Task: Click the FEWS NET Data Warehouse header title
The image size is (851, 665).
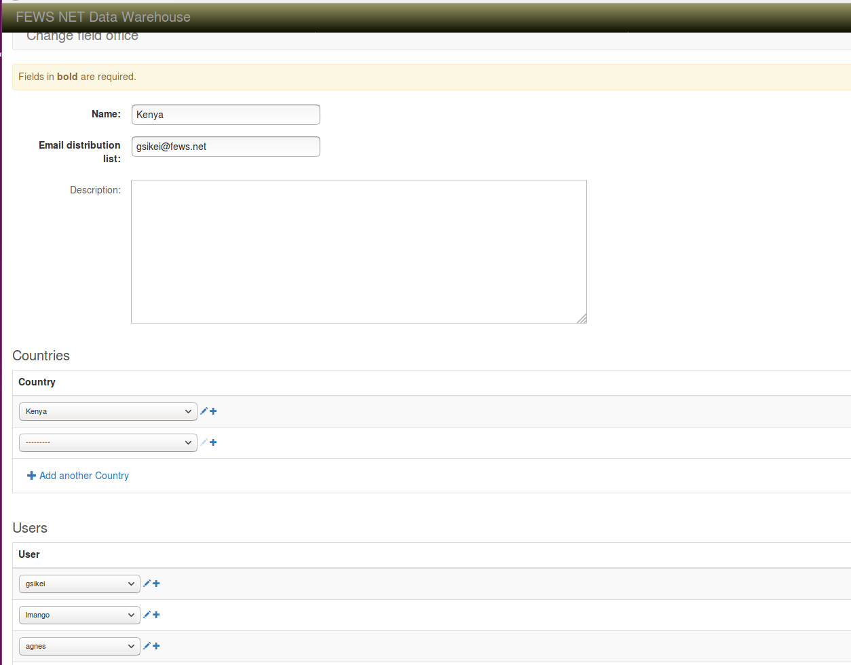Action: (103, 17)
